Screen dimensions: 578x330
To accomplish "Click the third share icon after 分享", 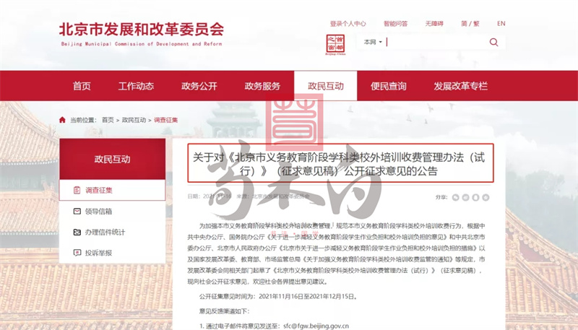I will click(x=475, y=197).
